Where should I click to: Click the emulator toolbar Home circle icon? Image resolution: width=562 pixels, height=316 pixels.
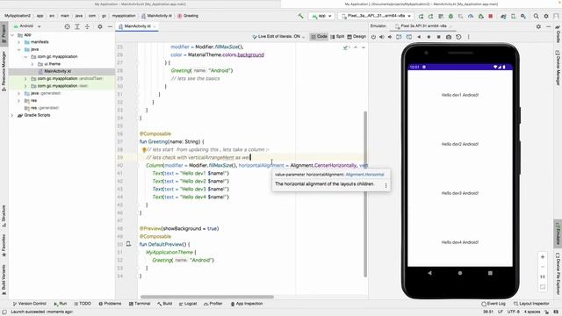point(429,37)
